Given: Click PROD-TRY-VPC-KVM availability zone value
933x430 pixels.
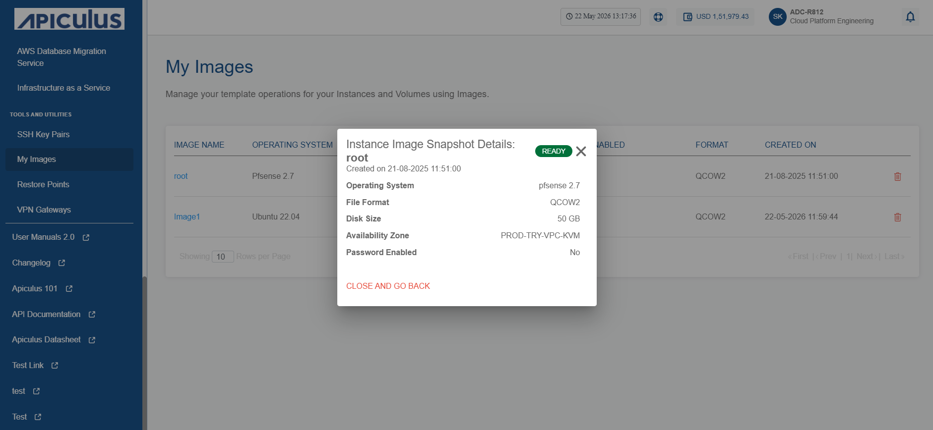Looking at the screenshot, I should pos(540,235).
